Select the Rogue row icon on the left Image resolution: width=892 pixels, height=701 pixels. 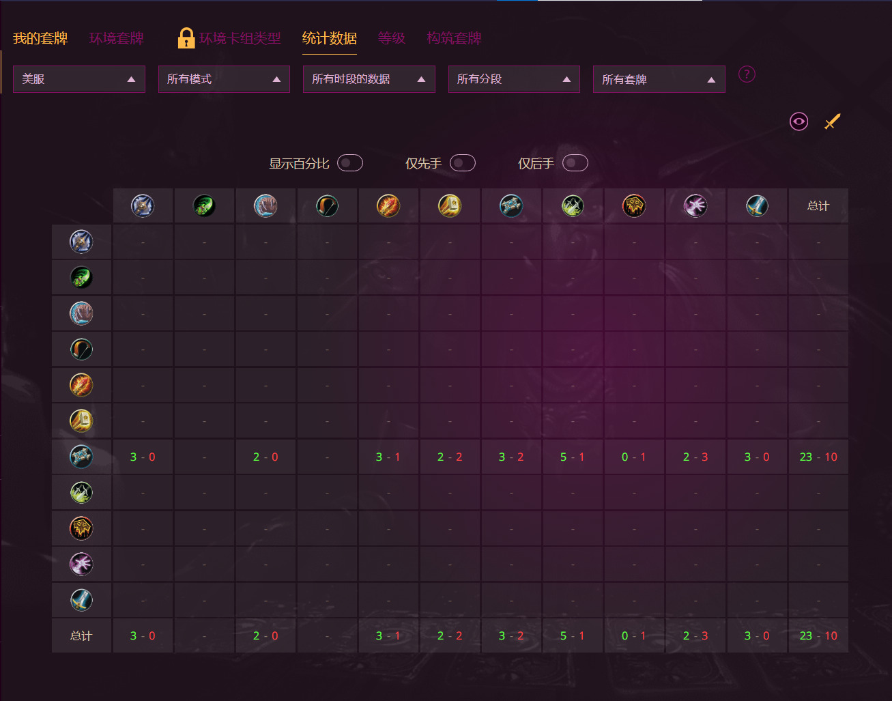click(x=81, y=492)
